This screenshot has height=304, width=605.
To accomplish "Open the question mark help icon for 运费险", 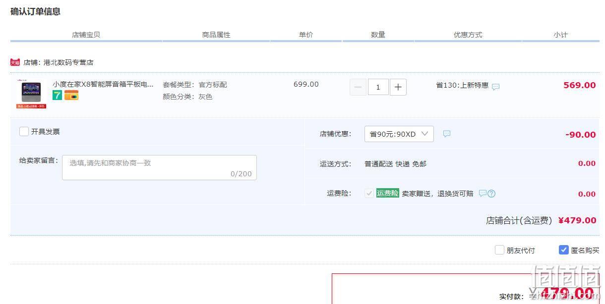I will tap(491, 194).
